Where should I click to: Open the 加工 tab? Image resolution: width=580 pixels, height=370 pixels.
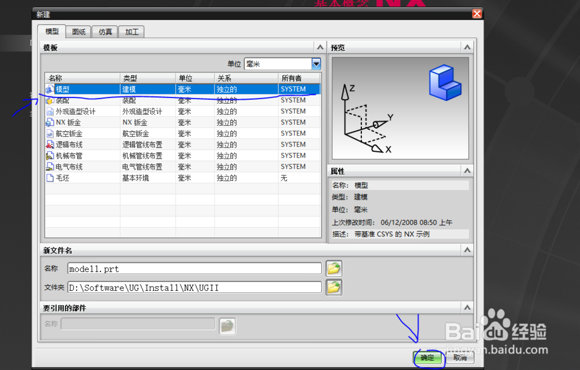click(132, 32)
